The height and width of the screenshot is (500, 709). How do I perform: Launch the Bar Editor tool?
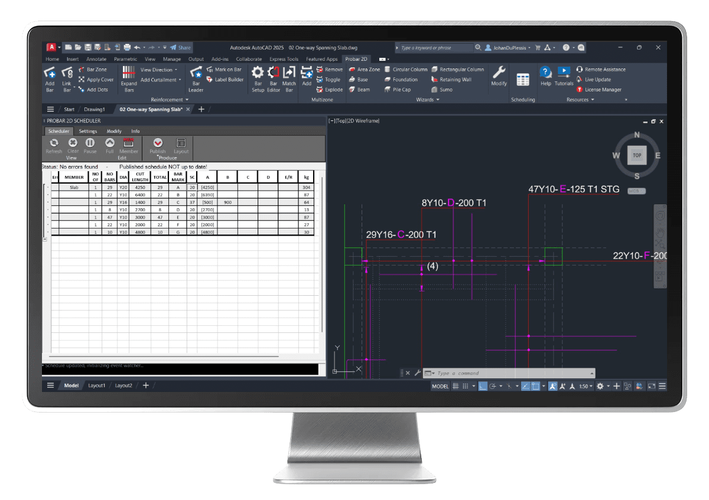coord(273,73)
